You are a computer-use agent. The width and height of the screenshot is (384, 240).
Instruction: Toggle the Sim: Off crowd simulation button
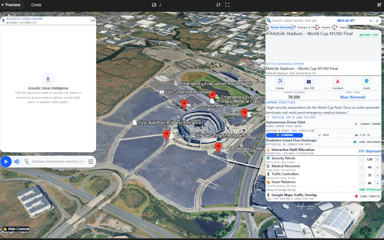(309, 82)
